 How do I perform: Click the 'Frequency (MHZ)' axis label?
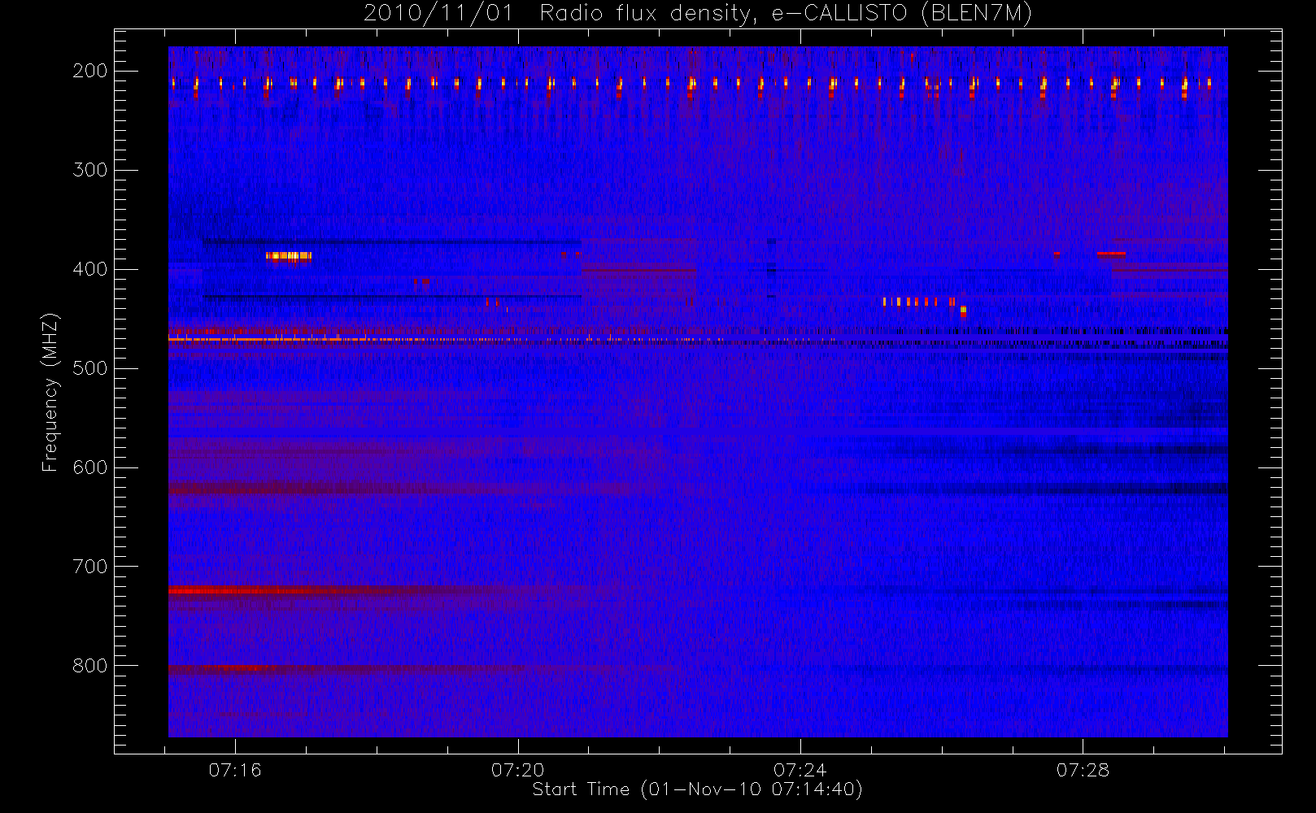50,392
